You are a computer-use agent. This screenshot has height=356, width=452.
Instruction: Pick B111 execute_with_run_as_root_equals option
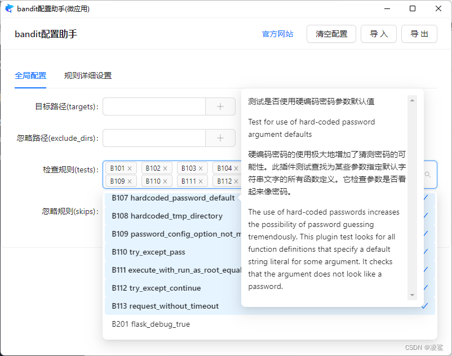tap(177, 270)
